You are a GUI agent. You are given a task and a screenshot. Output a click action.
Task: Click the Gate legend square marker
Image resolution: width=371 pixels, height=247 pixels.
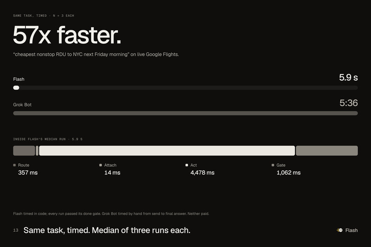273,165
